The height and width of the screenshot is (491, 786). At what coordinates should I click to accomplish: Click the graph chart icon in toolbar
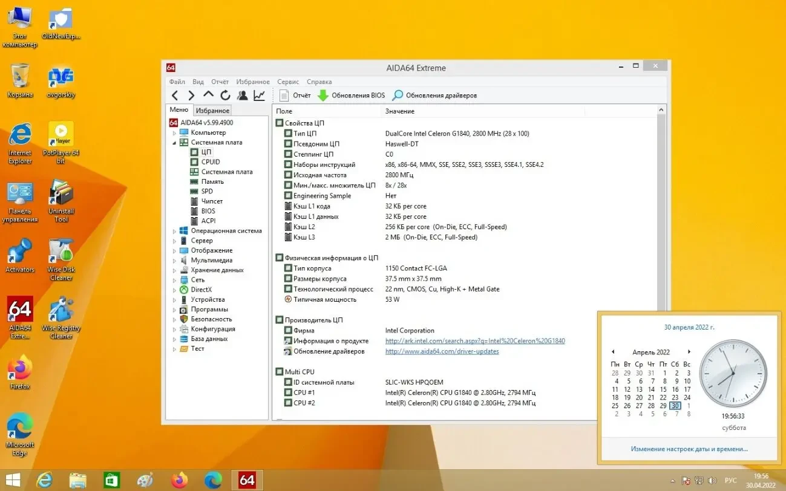point(259,95)
